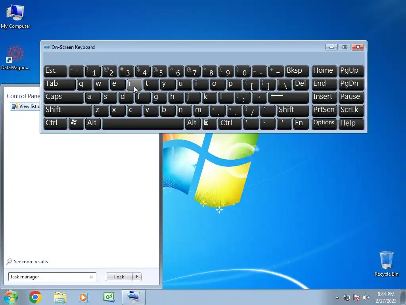Click Show desktop strip at taskbar end
This screenshot has height=305, width=406.
[403, 297]
